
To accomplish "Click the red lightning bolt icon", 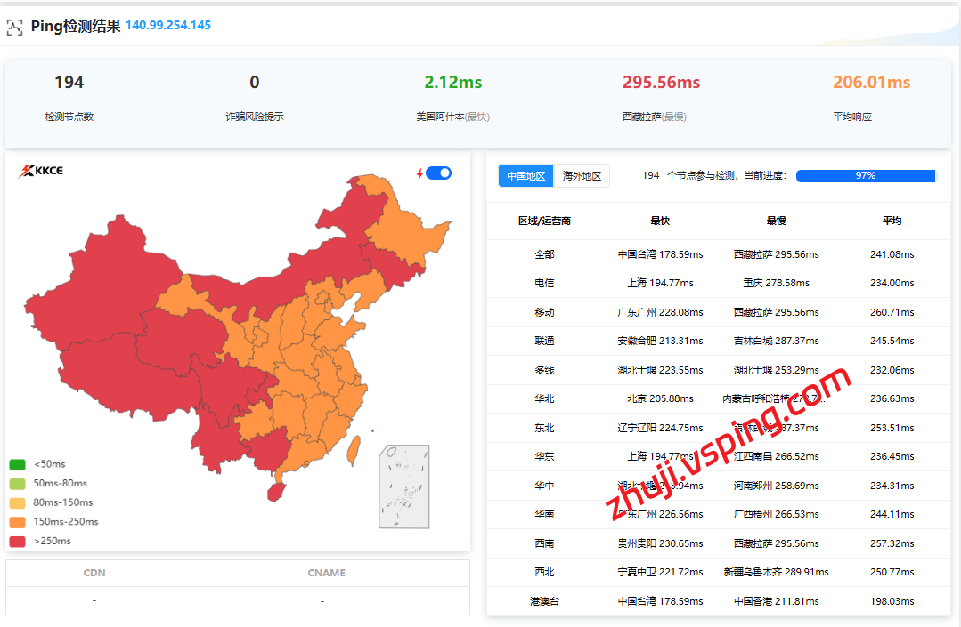I will [x=419, y=173].
